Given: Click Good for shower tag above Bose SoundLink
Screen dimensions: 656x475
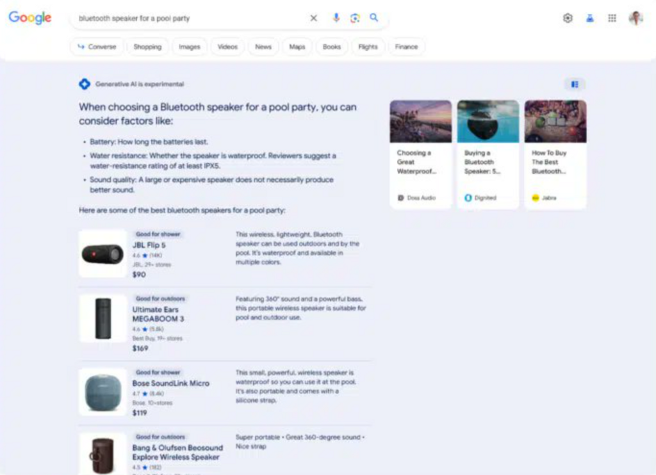Looking at the screenshot, I should (158, 372).
